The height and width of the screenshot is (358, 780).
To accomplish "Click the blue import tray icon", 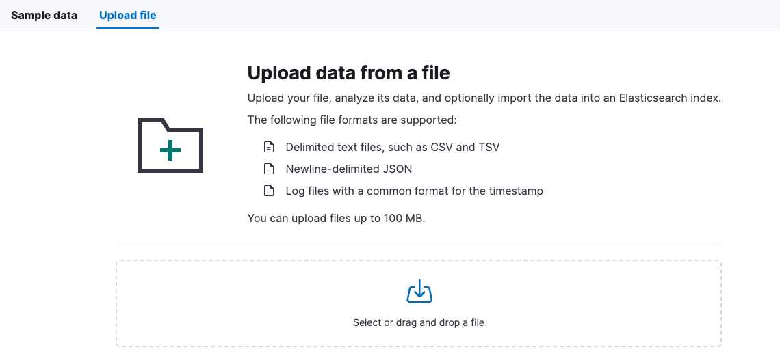I will [419, 292].
